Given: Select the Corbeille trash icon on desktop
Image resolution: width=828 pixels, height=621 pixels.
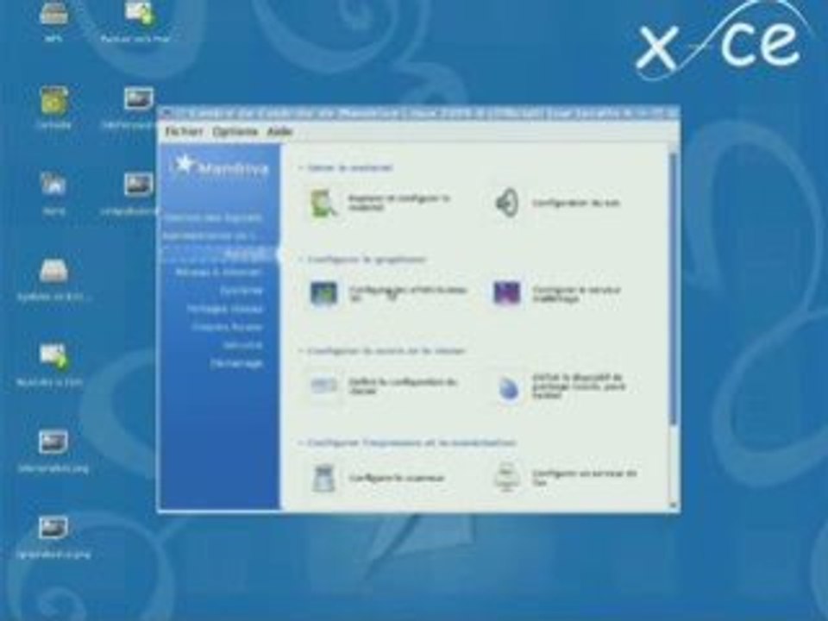Looking at the screenshot, I should click(x=53, y=100).
